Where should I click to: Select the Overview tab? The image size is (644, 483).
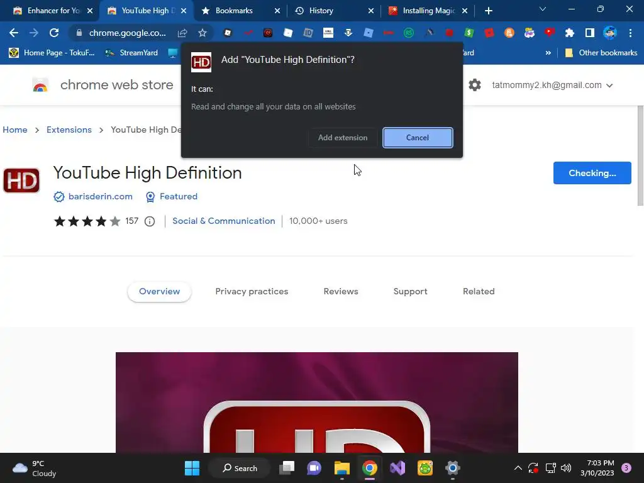coord(159,291)
